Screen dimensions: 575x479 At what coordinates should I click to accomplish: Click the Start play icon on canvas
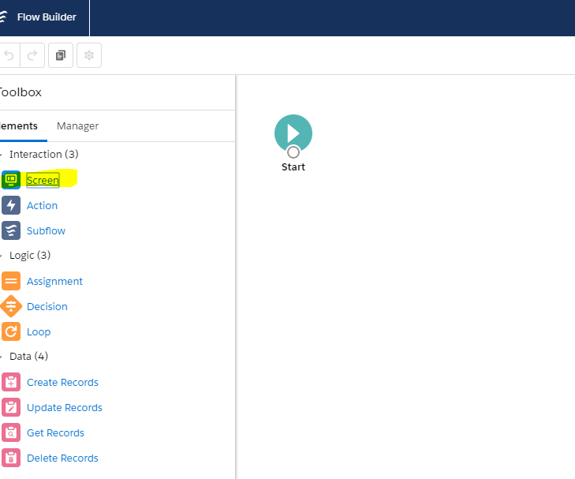[293, 133]
